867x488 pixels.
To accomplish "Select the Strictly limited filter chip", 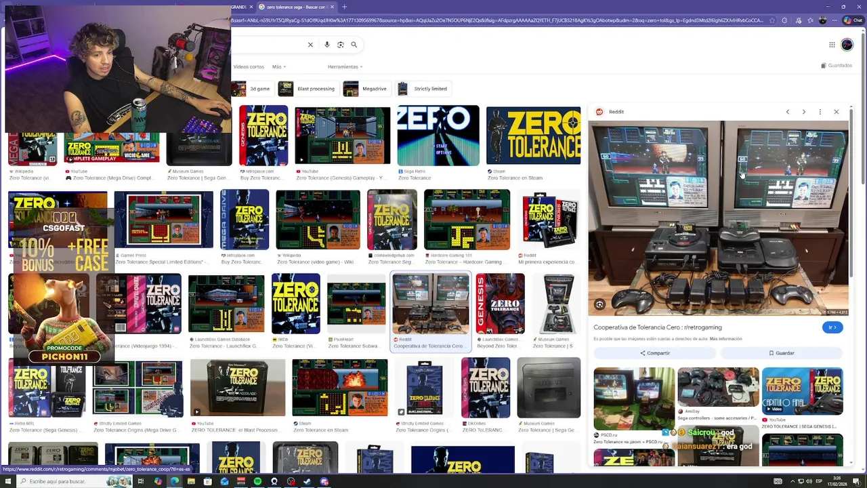I will coord(423,89).
